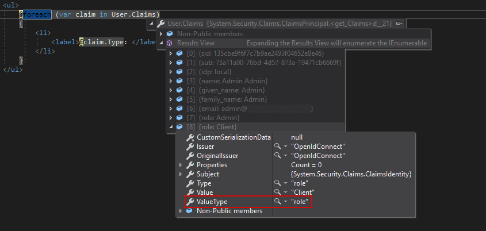486x231 pixels.
Task: Click the foreach keyword in code
Action: point(37,14)
